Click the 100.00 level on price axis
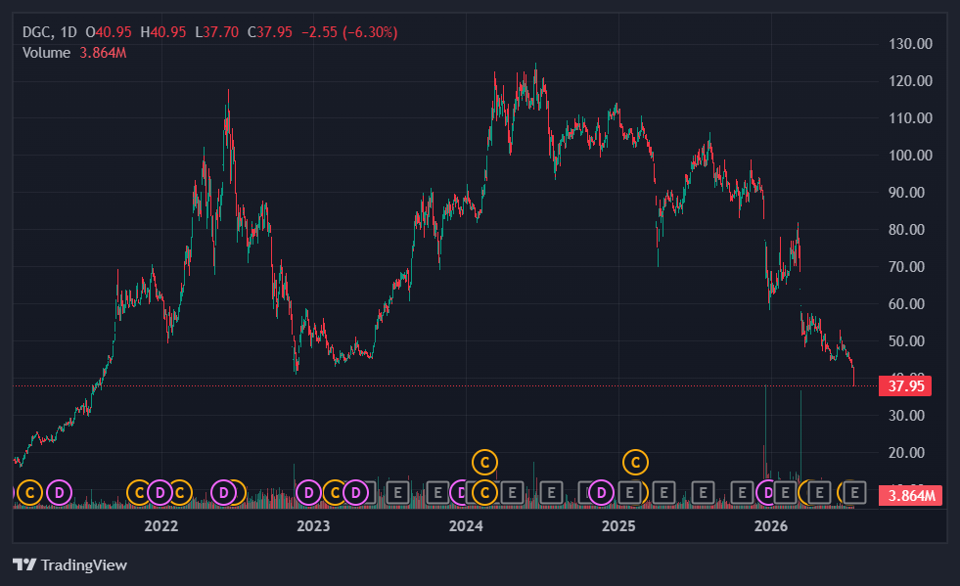Screen dimensions: 960x586 (x=910, y=155)
